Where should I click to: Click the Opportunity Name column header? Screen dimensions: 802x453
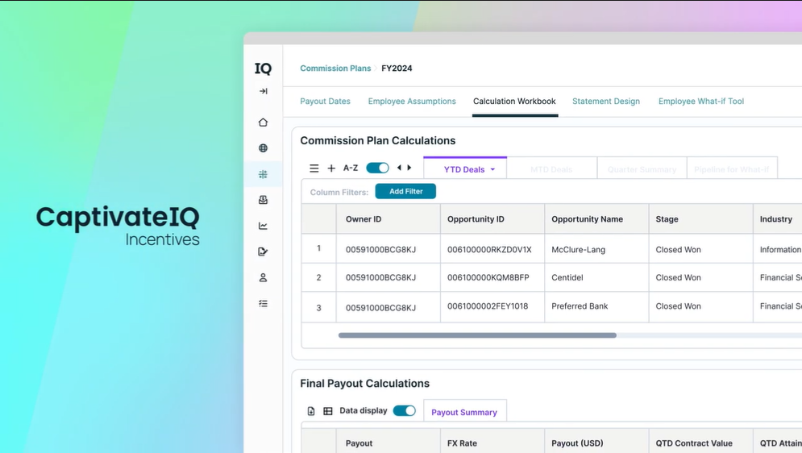point(597,218)
